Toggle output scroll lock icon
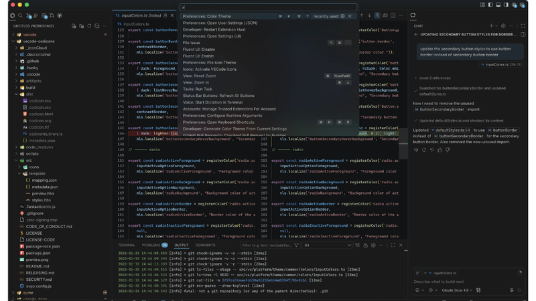Viewport: 536px width, 301px height. click(365, 245)
